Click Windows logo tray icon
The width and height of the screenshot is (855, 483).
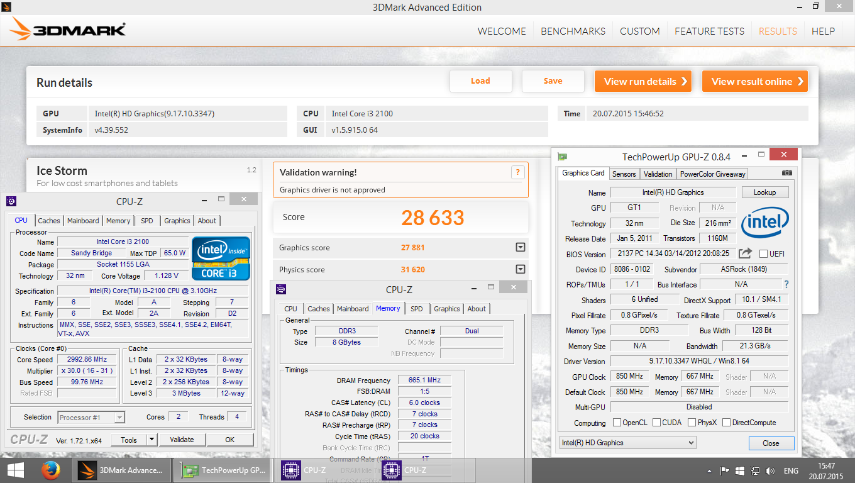tap(739, 470)
